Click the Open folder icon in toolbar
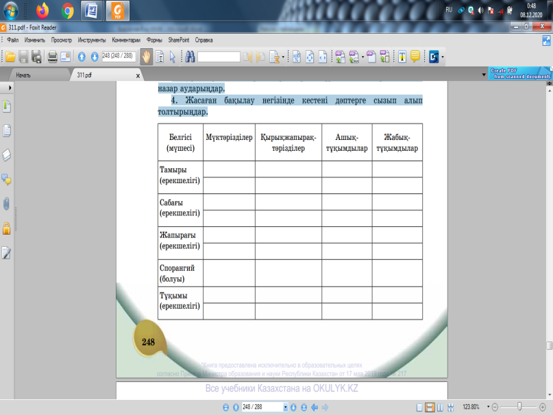This screenshot has height=415, width=553. tap(10, 57)
